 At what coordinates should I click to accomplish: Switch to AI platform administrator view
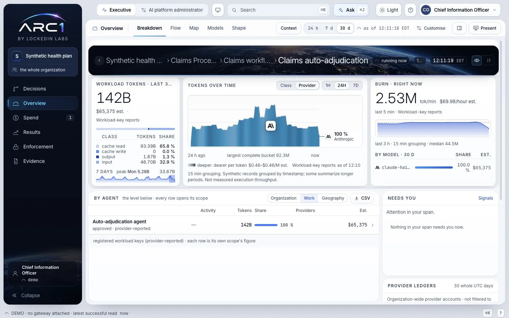click(x=172, y=10)
